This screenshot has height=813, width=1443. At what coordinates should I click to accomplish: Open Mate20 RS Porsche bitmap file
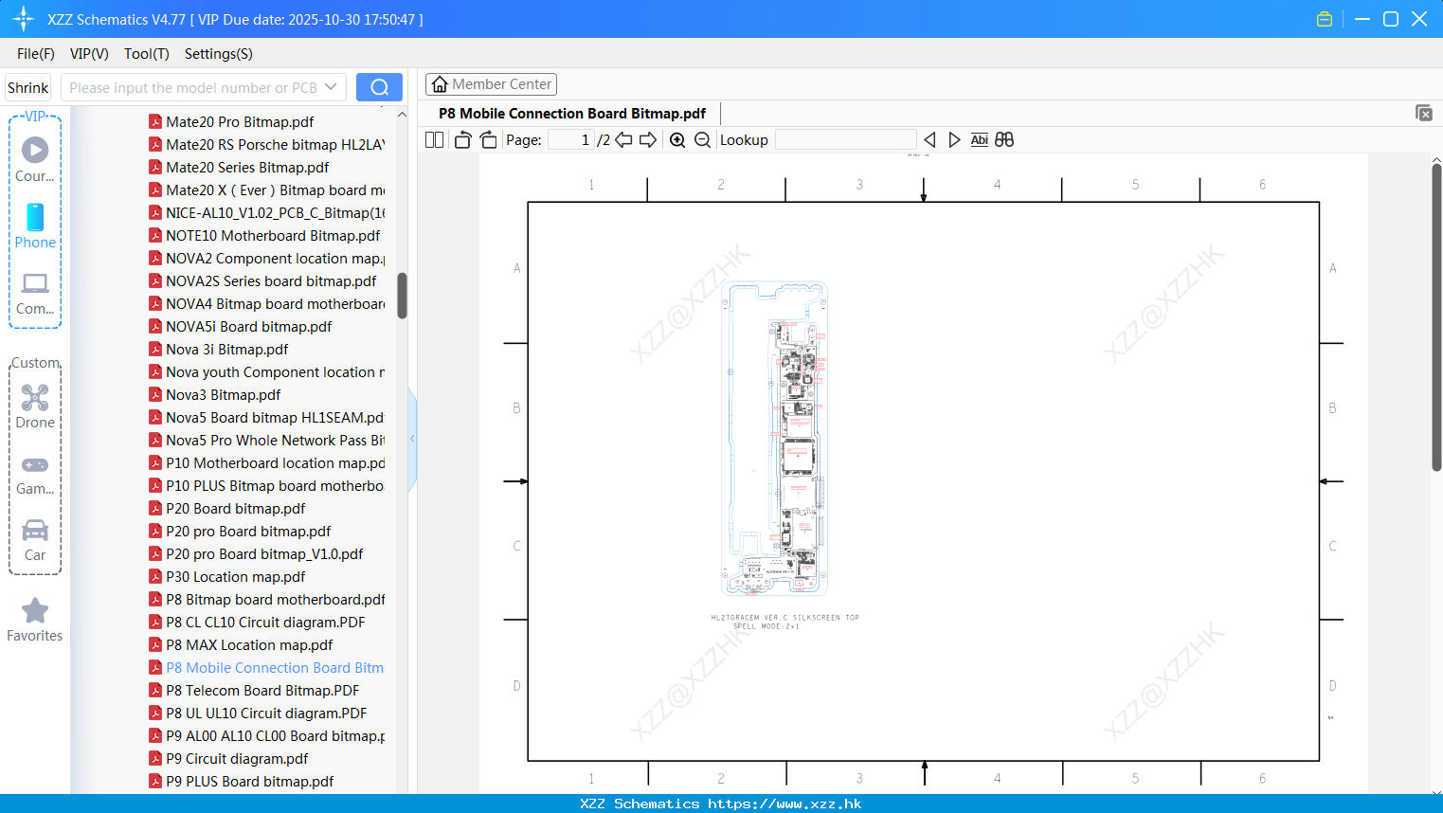(266, 144)
